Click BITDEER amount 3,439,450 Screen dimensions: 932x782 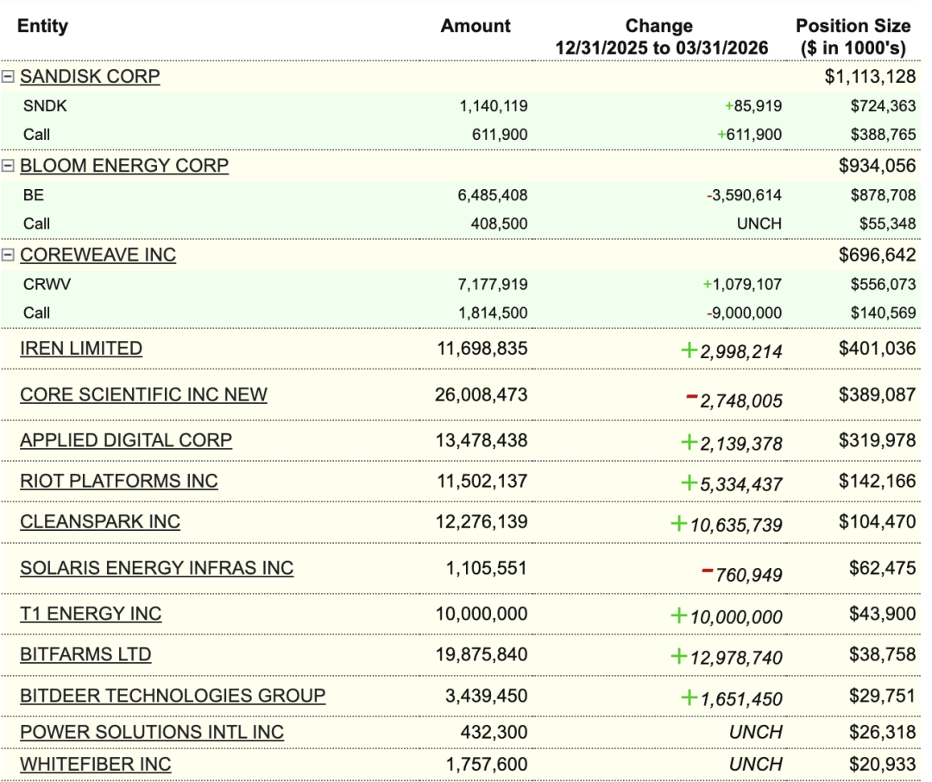(x=487, y=695)
